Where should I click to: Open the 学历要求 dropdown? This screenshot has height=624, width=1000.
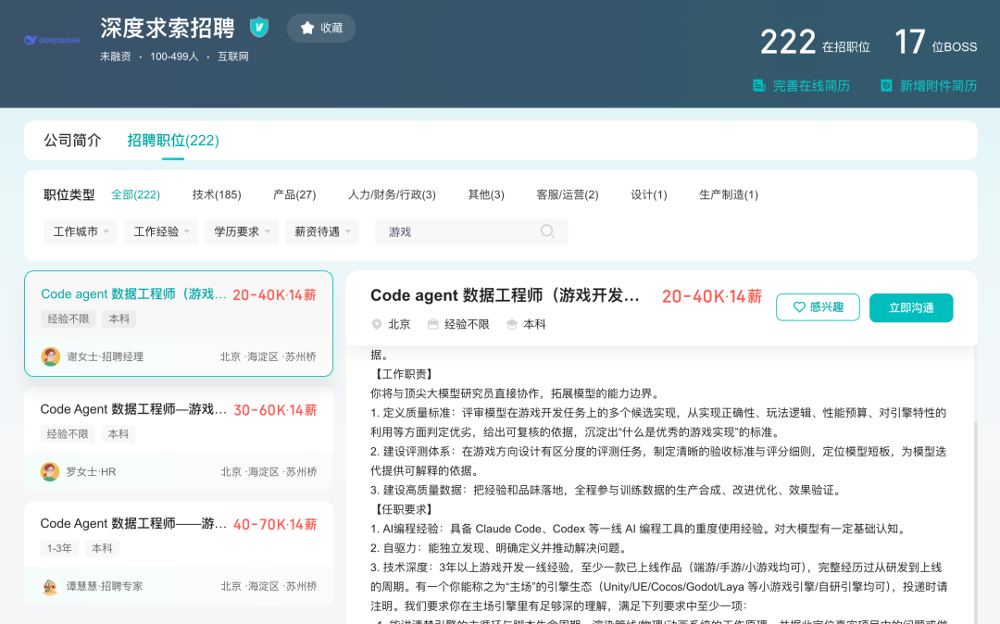(241, 232)
